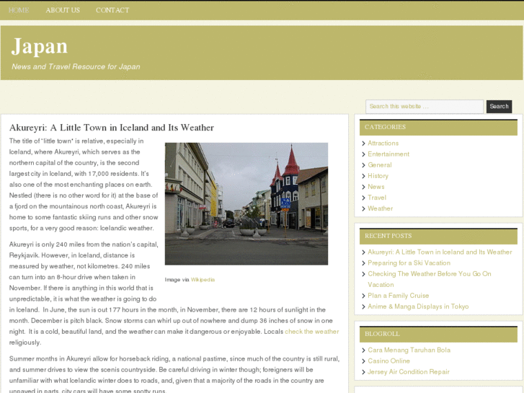Open Jersey Air Condition Repair link
The width and height of the screenshot is (524, 393).
408,372
